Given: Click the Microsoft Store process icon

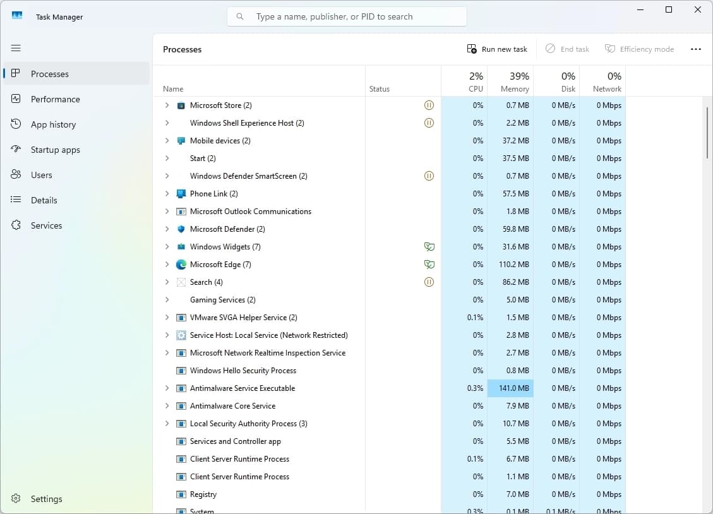Looking at the screenshot, I should (x=181, y=105).
